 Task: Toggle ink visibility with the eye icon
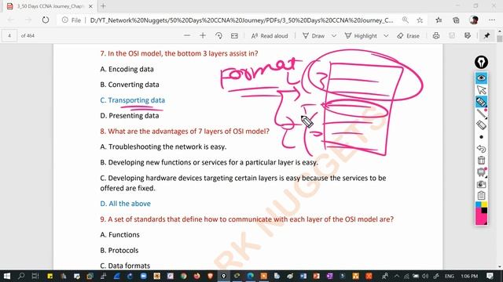click(481, 78)
